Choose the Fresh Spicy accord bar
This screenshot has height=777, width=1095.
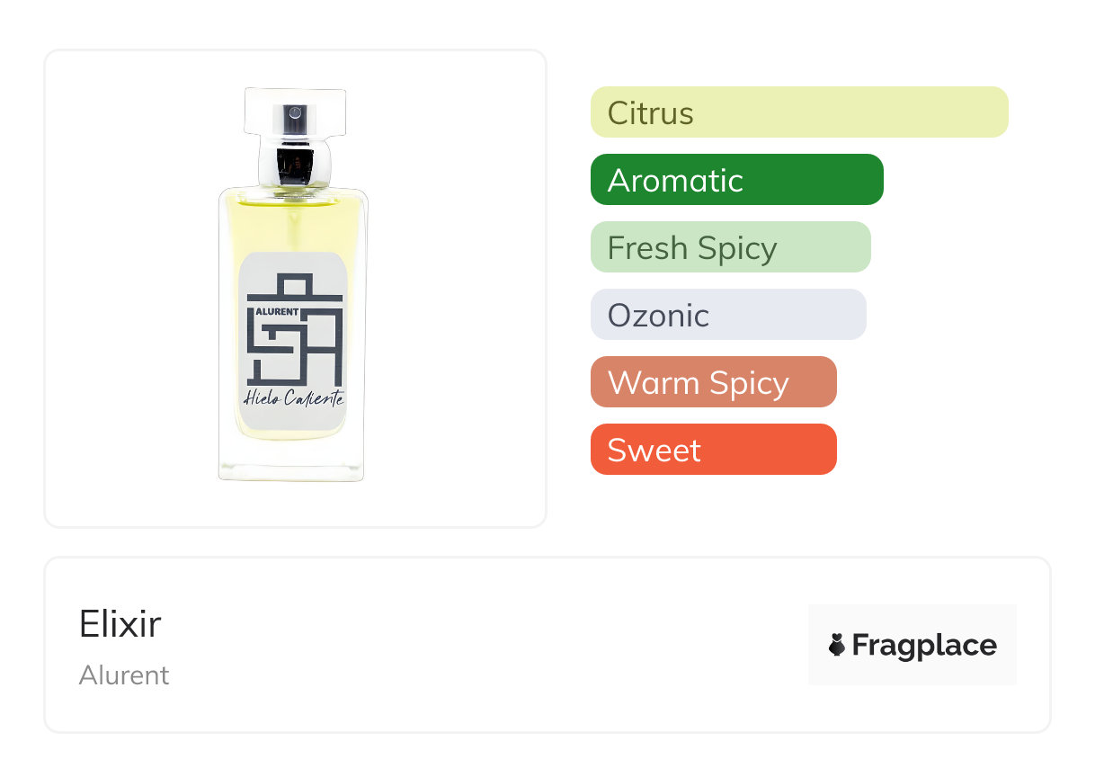coord(730,247)
